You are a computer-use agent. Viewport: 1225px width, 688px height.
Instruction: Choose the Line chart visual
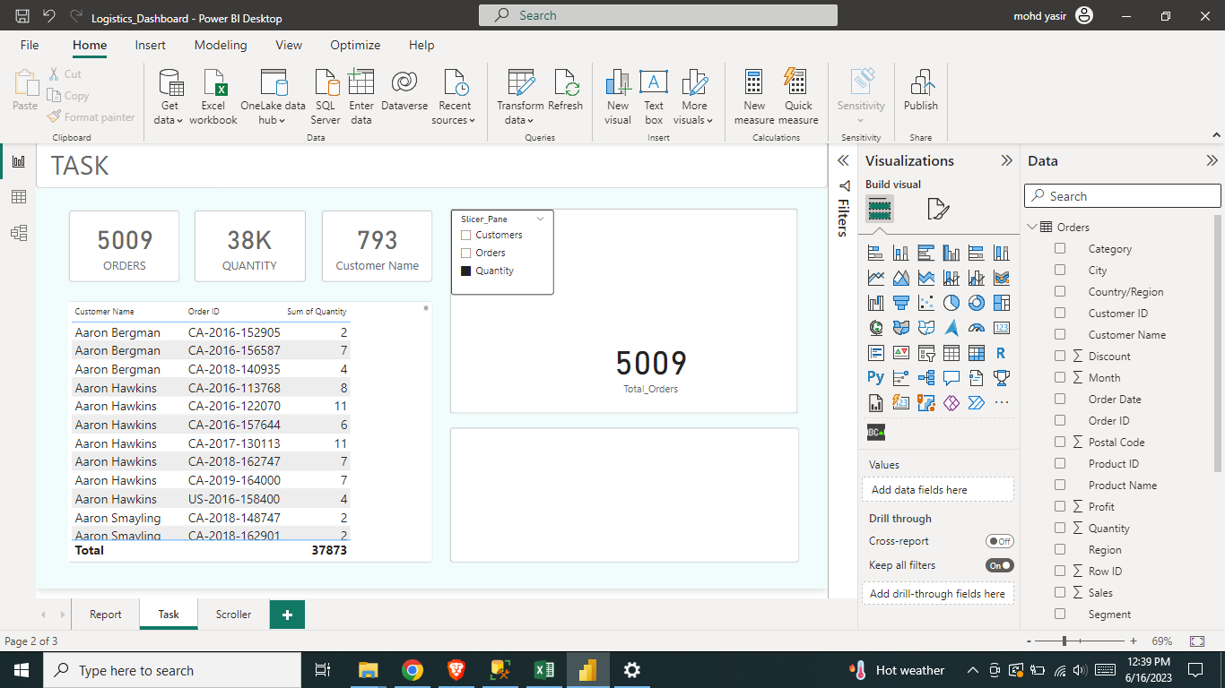876,278
